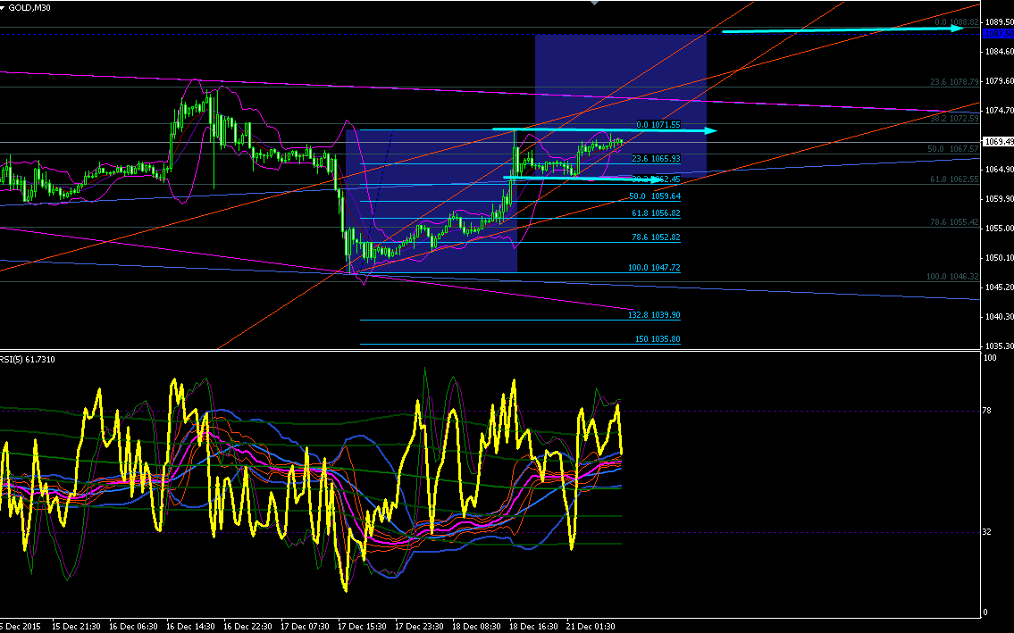This screenshot has height=633, width=1014.
Task: Click the Fibonacci 61.8 1056.82 level label
Action: [x=656, y=212]
